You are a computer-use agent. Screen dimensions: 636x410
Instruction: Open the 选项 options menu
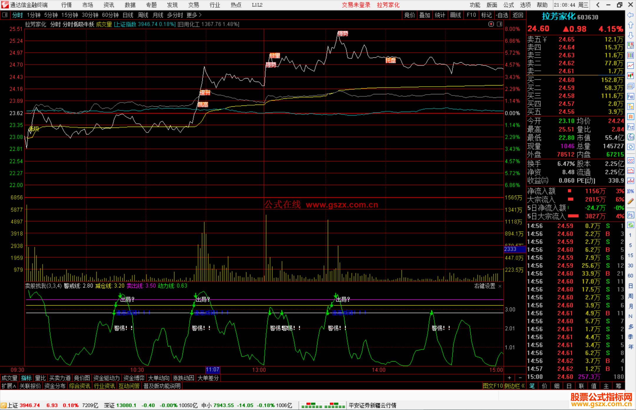point(525,5)
